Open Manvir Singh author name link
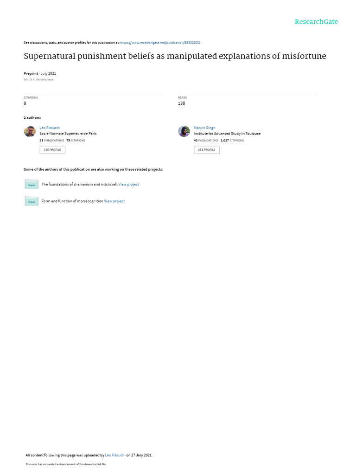The image size is (356, 475). (x=204, y=128)
